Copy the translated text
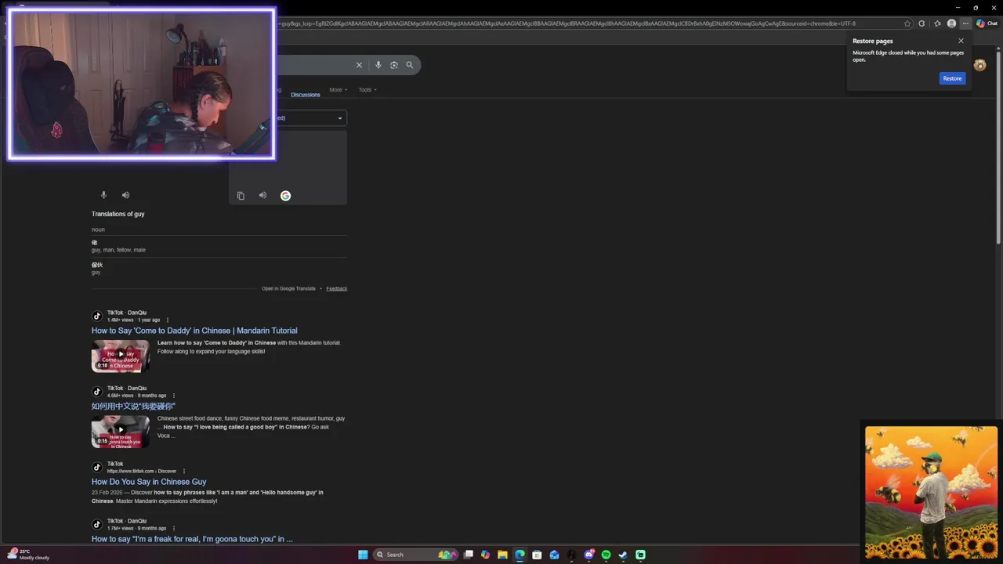This screenshot has width=1003, height=564. point(241,196)
